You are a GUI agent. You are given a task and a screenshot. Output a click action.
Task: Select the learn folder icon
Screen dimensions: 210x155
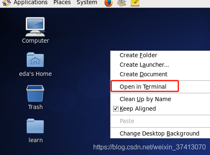[35, 126]
